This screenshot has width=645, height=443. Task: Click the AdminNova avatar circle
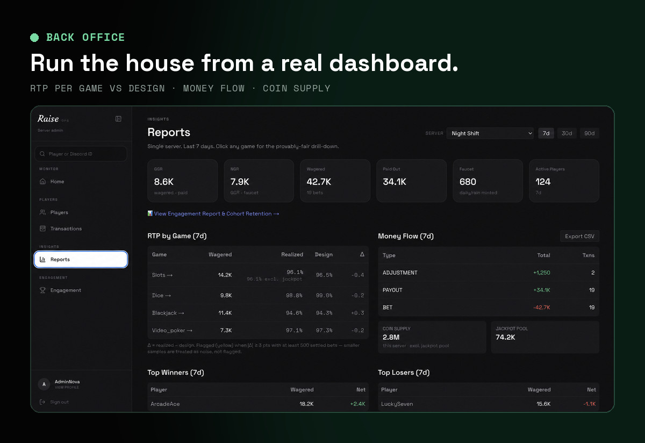point(44,384)
